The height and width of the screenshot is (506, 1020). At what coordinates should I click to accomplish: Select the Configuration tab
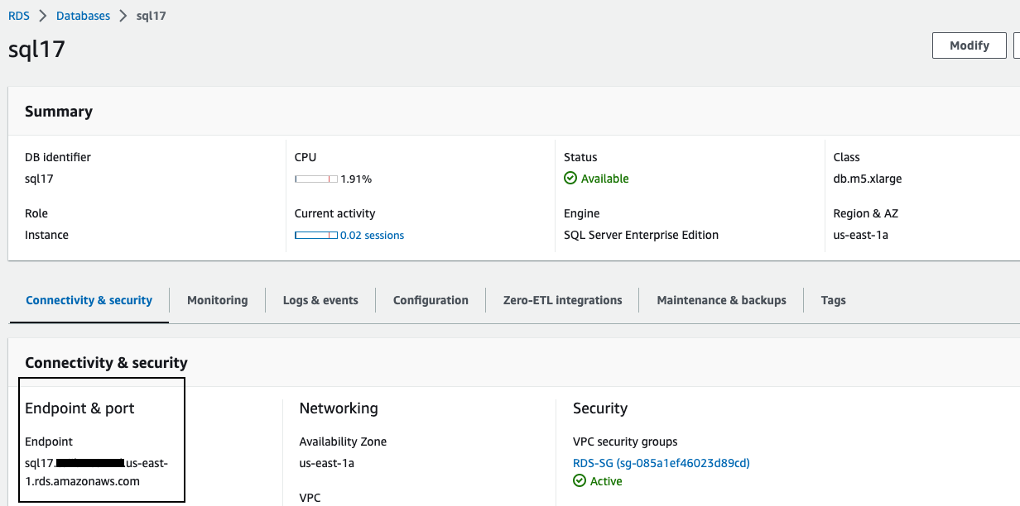(431, 300)
